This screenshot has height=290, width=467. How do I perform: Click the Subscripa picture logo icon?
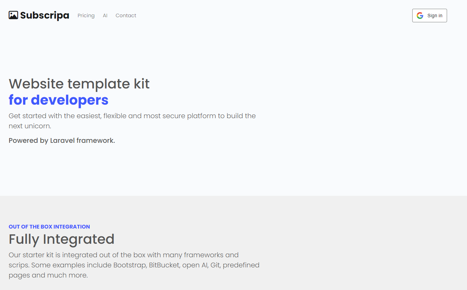coord(13,15)
